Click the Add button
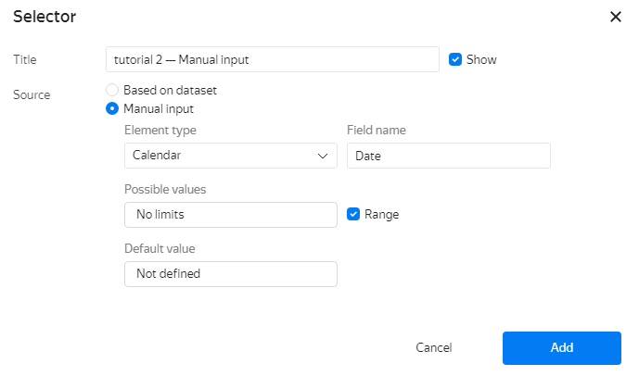Viewport: 639px width, 376px height. tap(561, 347)
